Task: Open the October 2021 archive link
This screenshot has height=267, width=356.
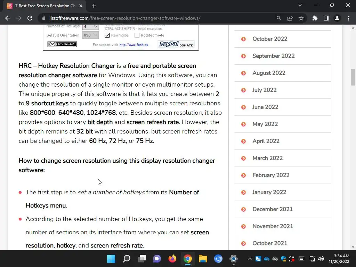Action: pyautogui.click(x=270, y=243)
